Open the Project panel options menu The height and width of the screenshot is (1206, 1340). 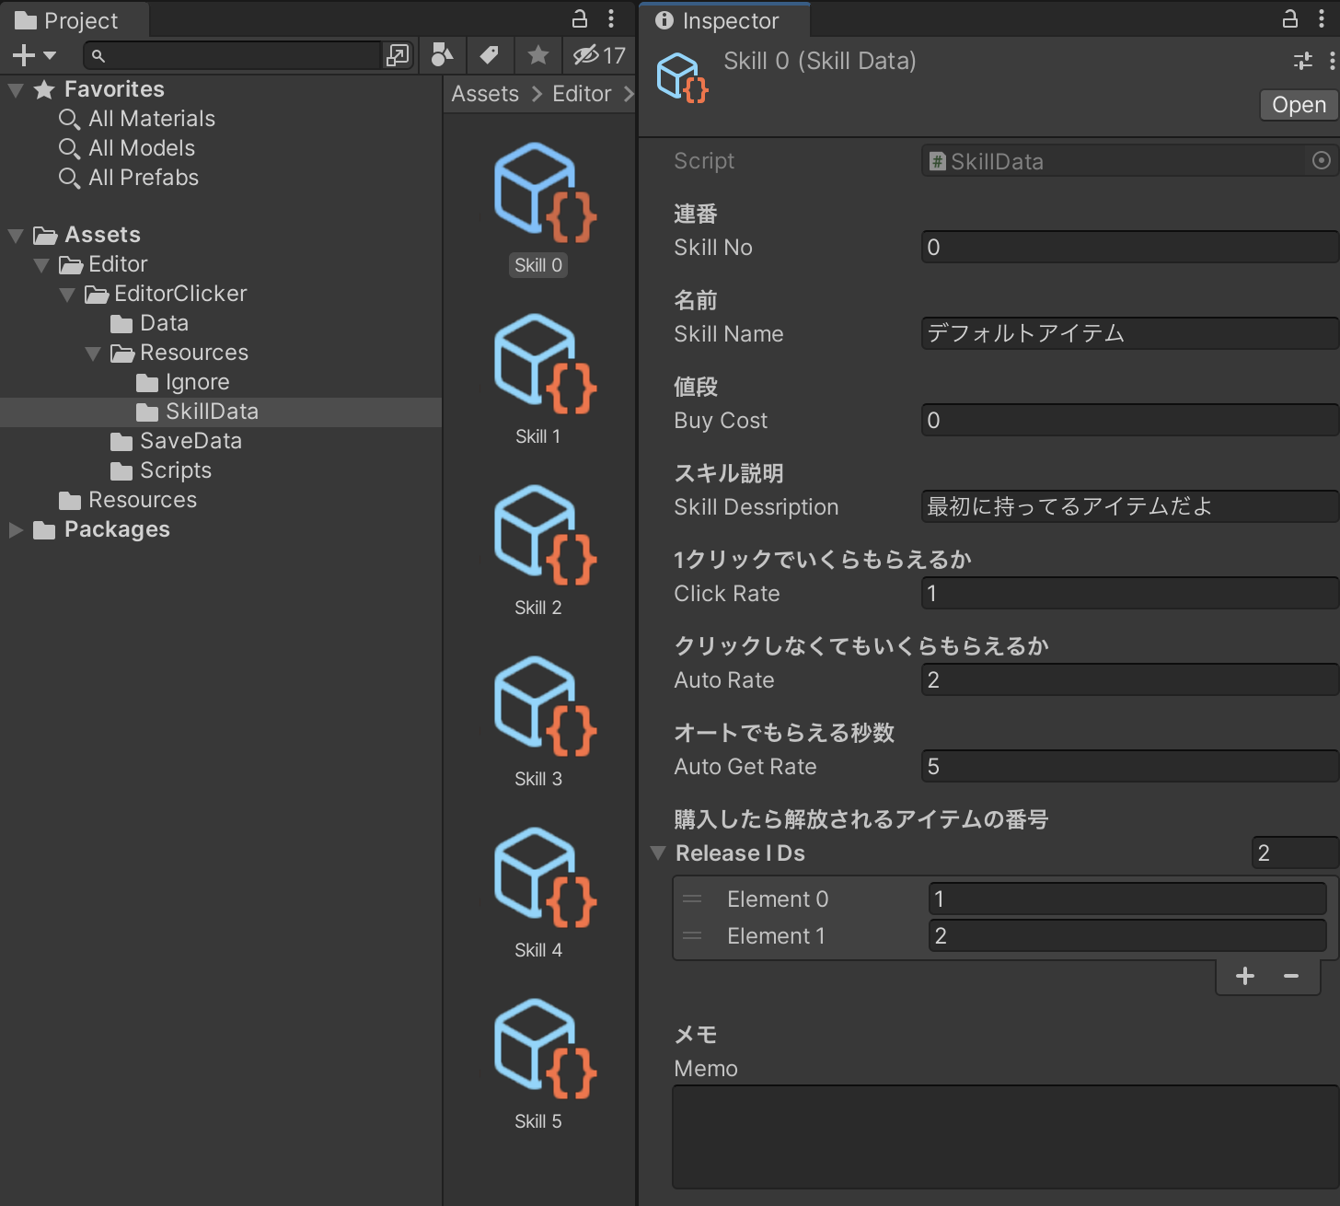point(610,18)
